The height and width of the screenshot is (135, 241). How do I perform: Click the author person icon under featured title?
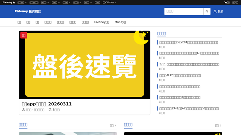(x=24, y=110)
